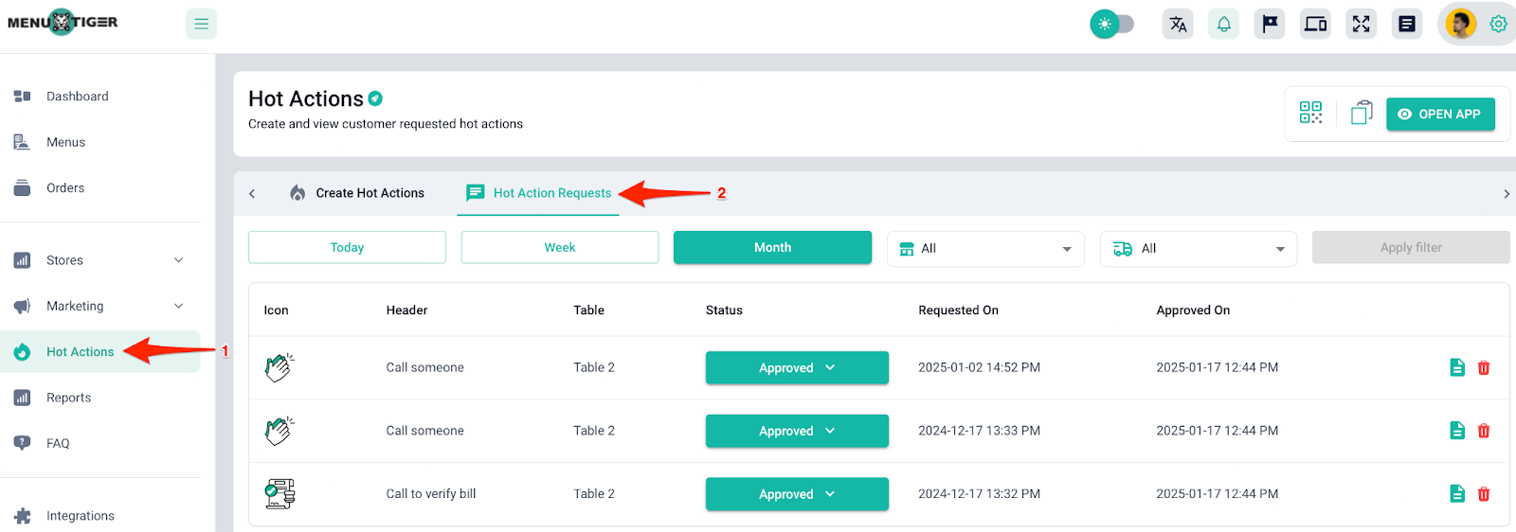
Task: Open the settings gear icon
Action: coord(1498,24)
